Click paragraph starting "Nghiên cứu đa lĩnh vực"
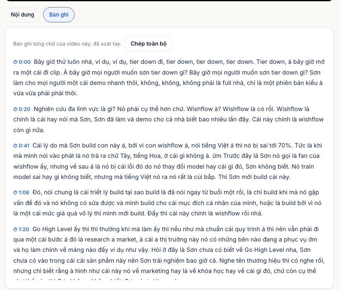Image resolution: width=340 pixels, height=290 pixels. 169,119
